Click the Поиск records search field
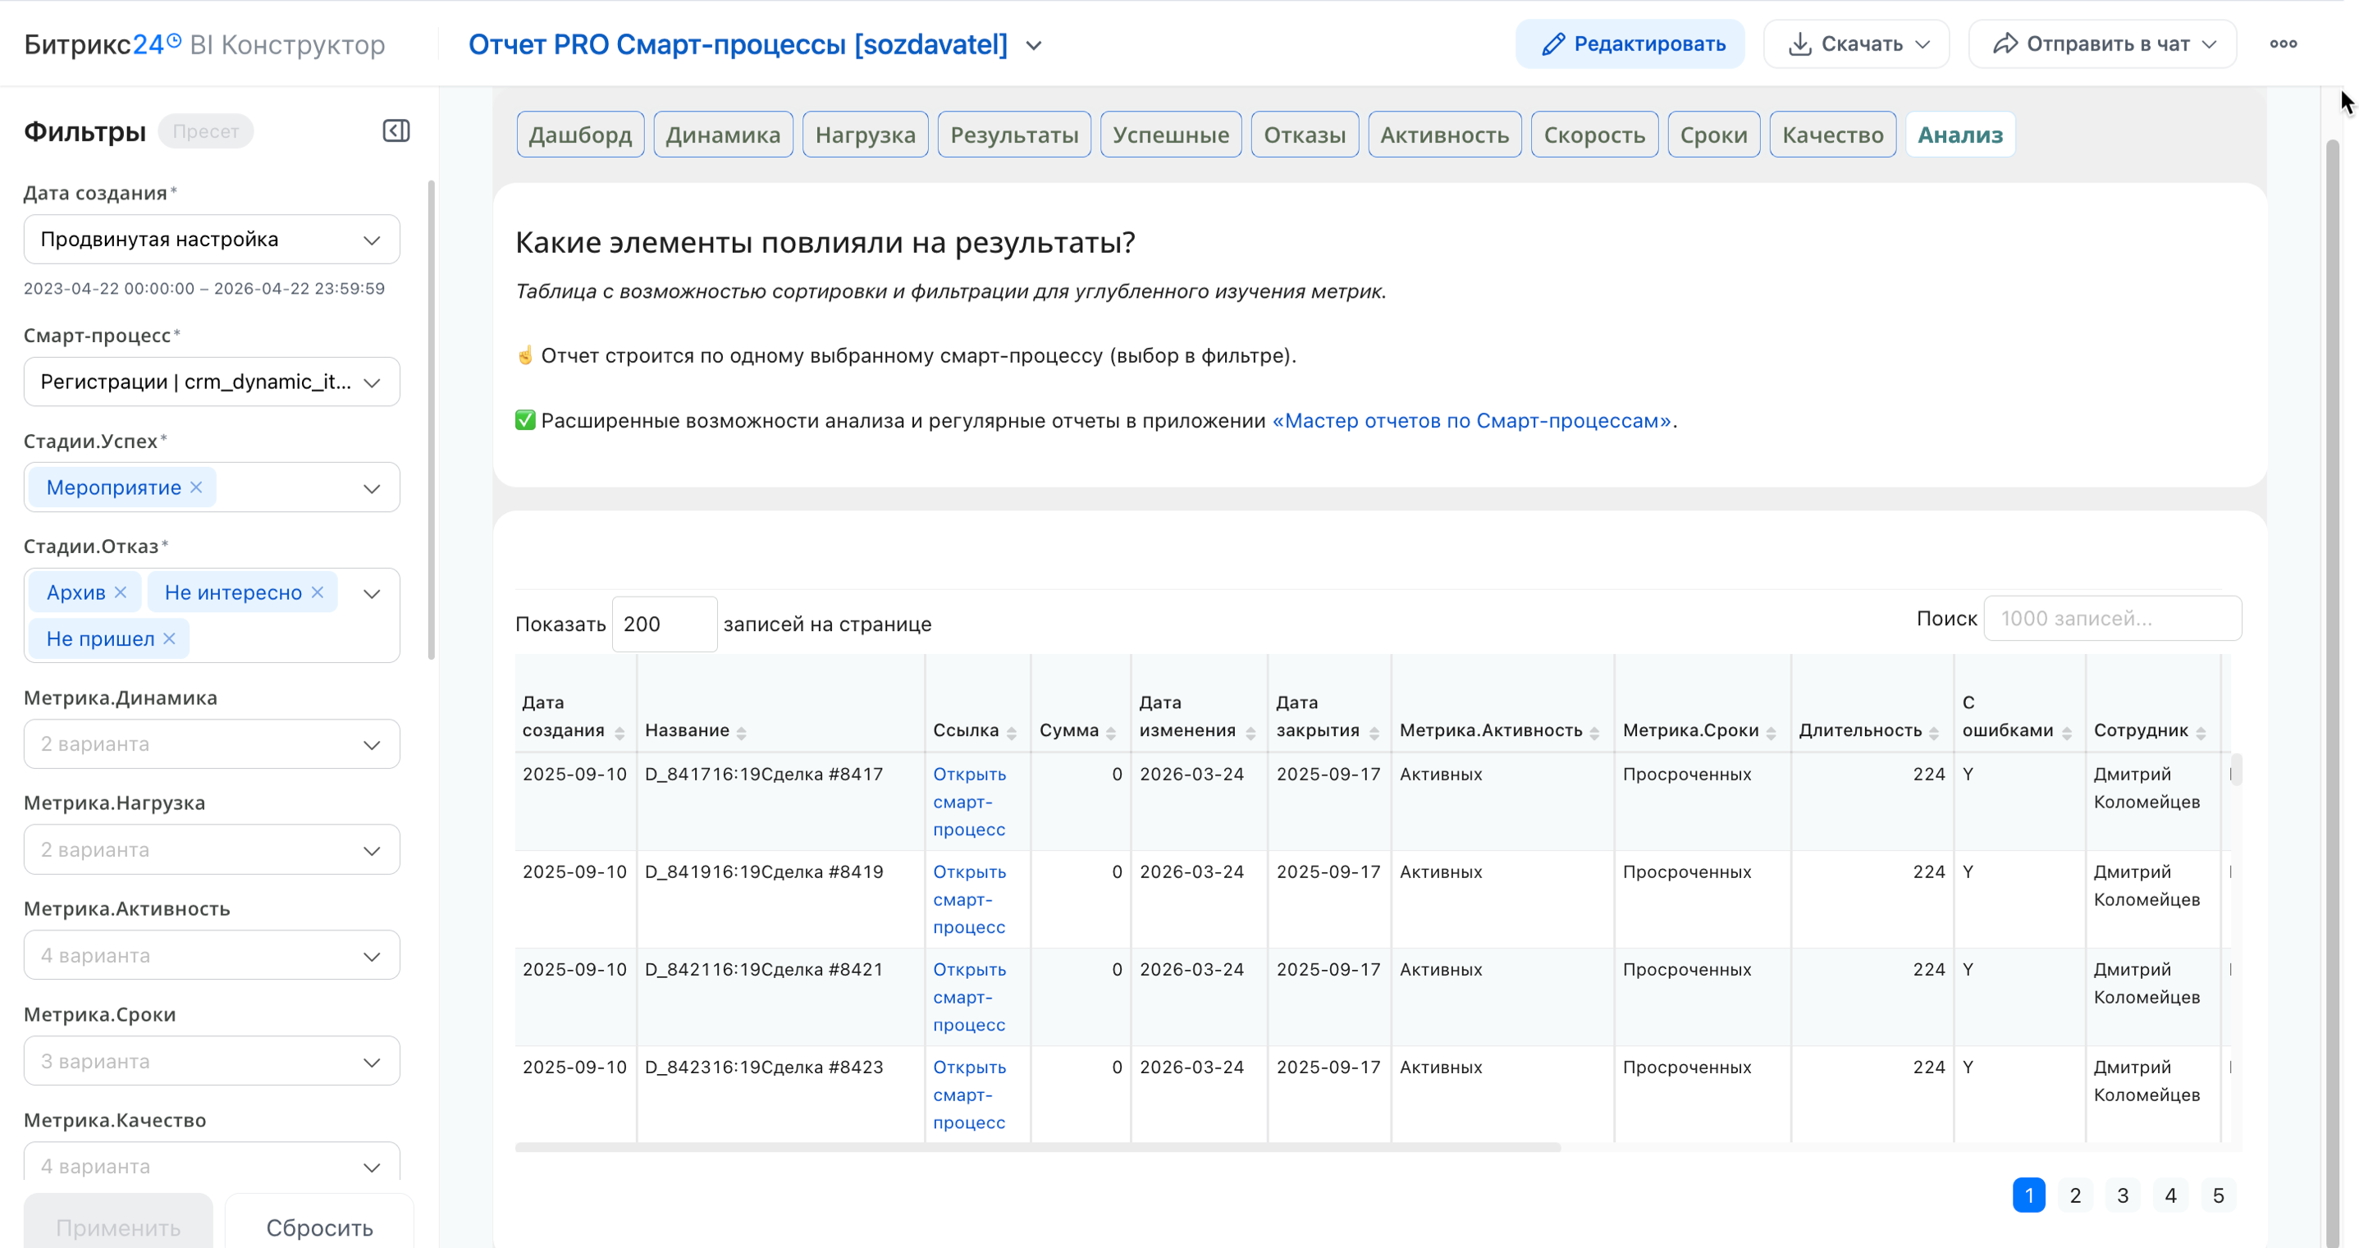 pos(2112,619)
